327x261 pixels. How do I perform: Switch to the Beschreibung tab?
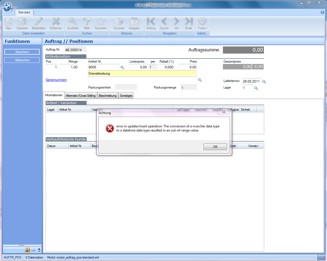108,96
